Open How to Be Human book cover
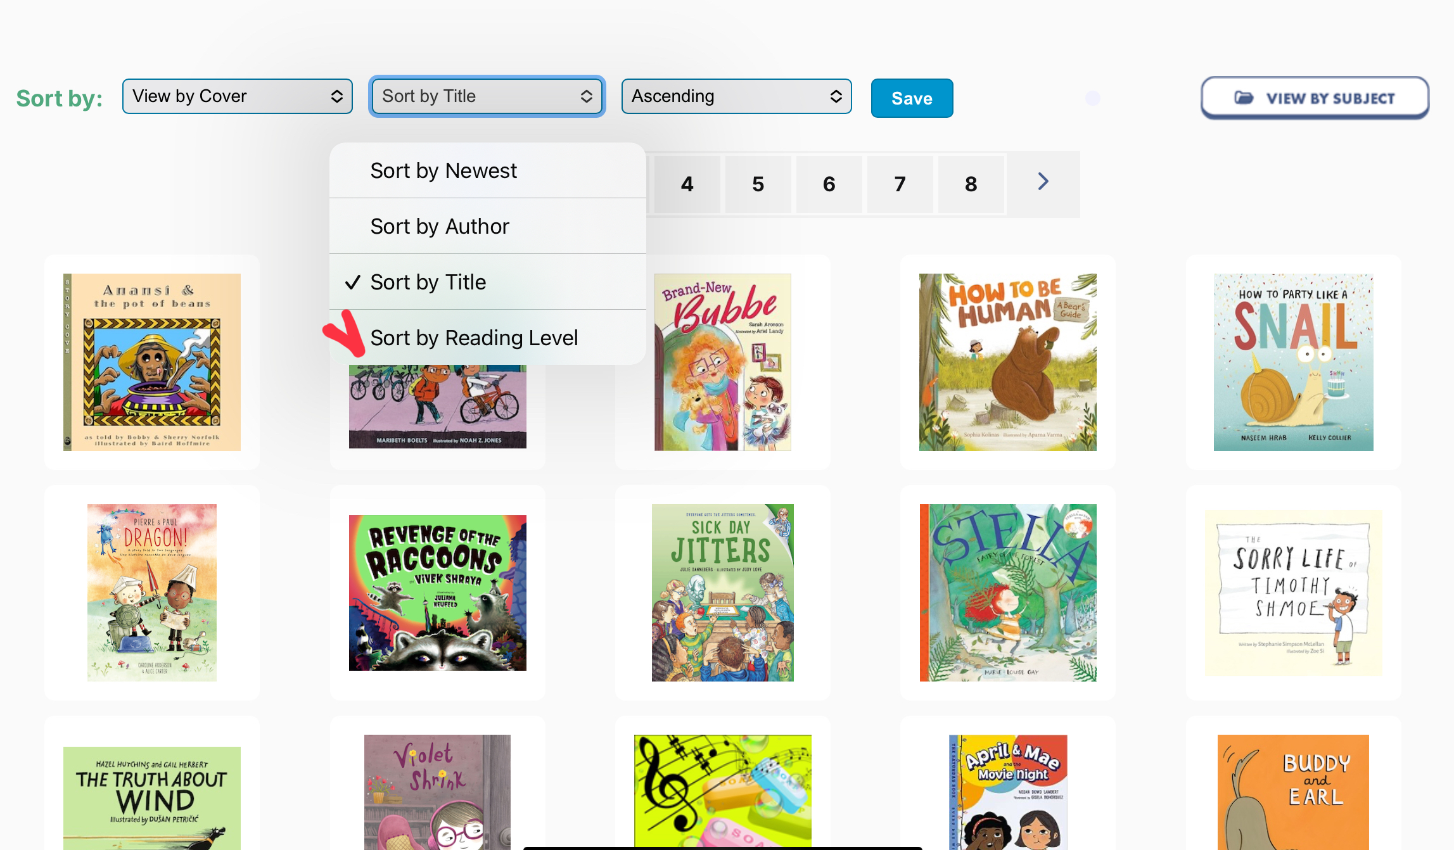The height and width of the screenshot is (850, 1454). 1007,362
